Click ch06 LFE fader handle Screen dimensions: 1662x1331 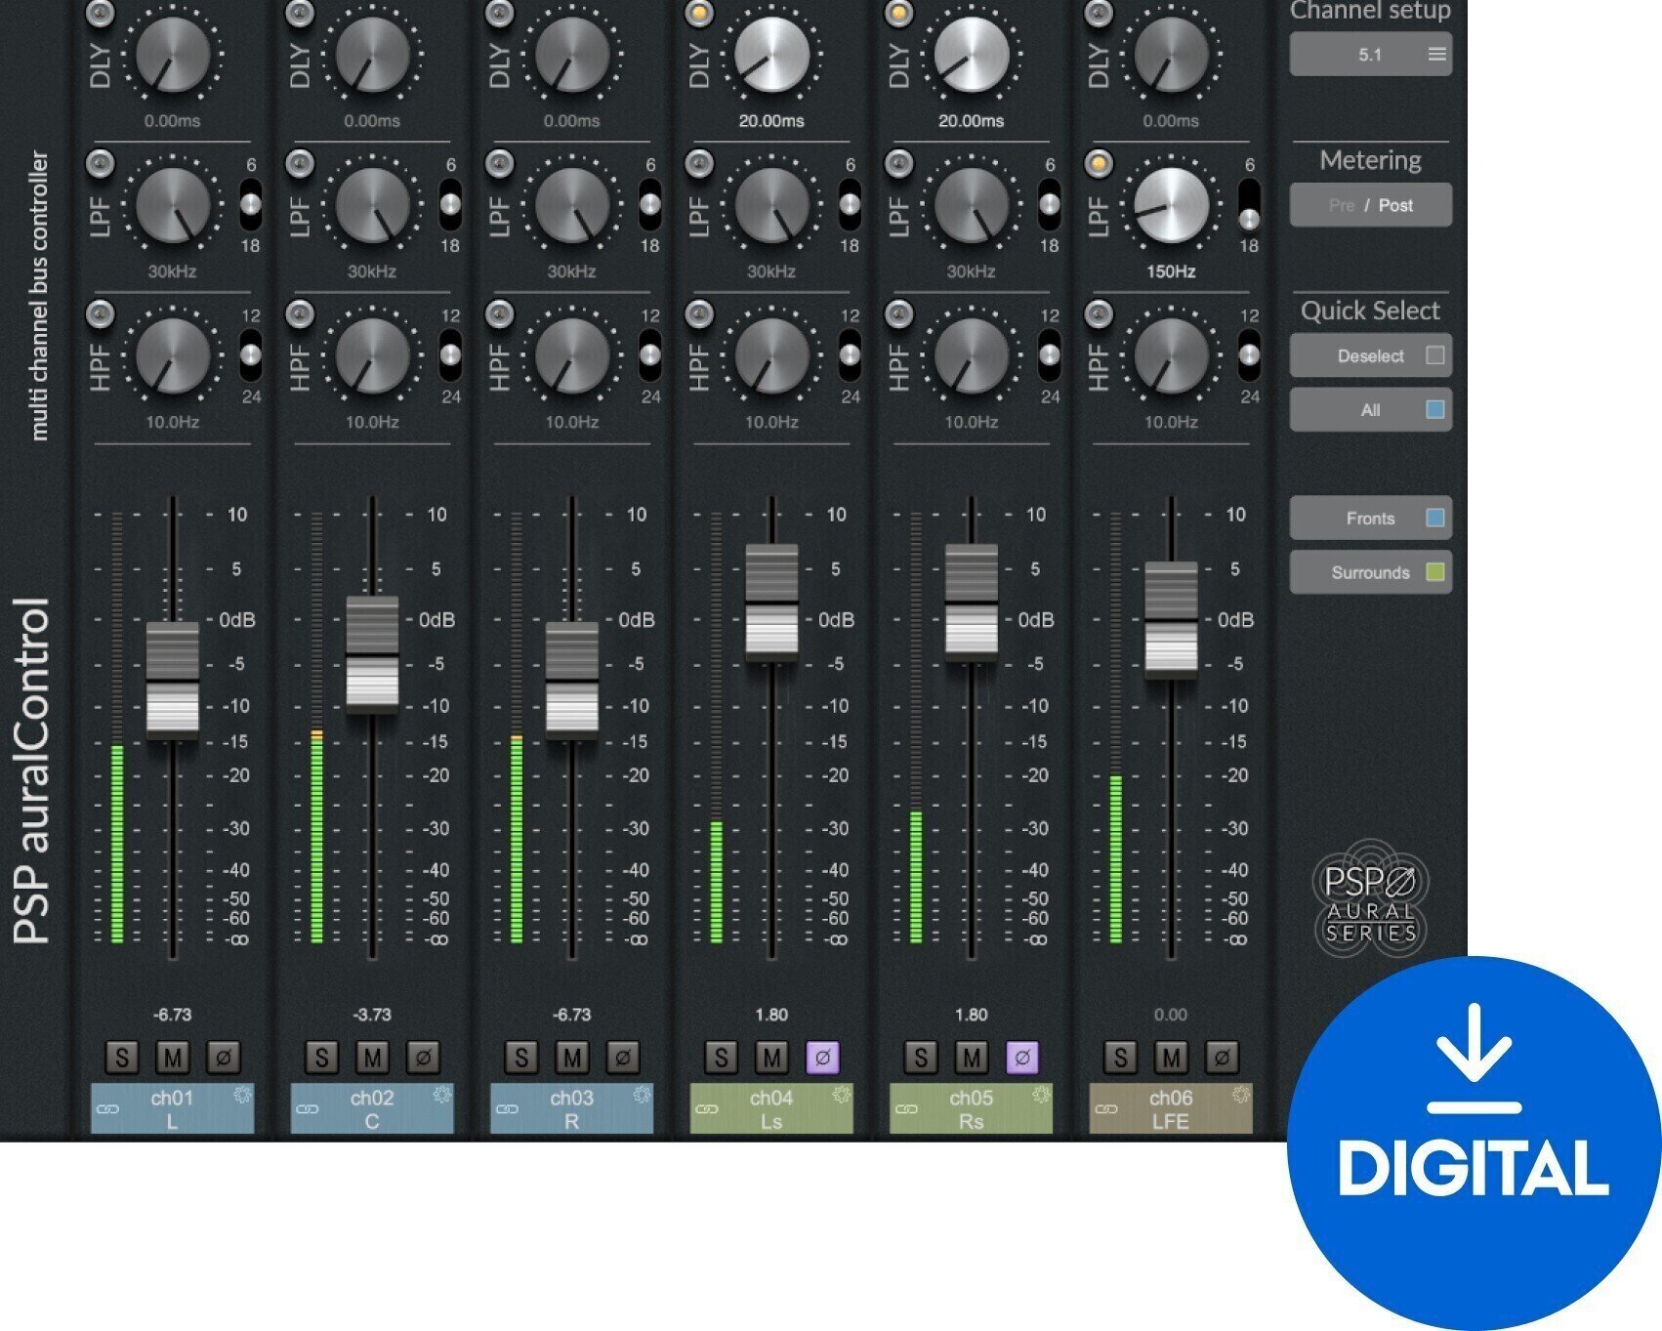1171,619
